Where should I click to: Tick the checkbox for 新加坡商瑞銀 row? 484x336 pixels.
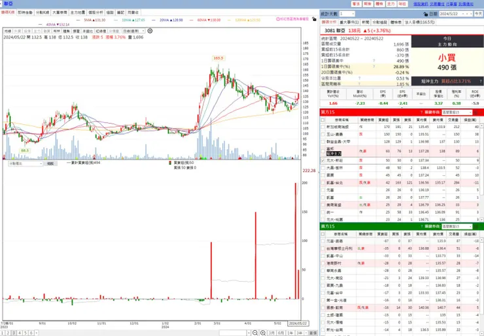(323, 127)
